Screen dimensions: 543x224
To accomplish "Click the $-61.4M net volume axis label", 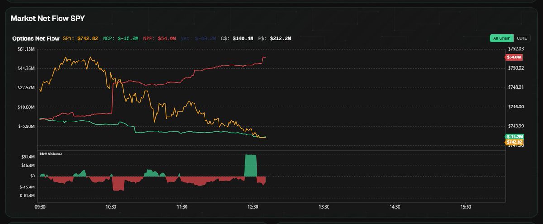I will 27,196.
